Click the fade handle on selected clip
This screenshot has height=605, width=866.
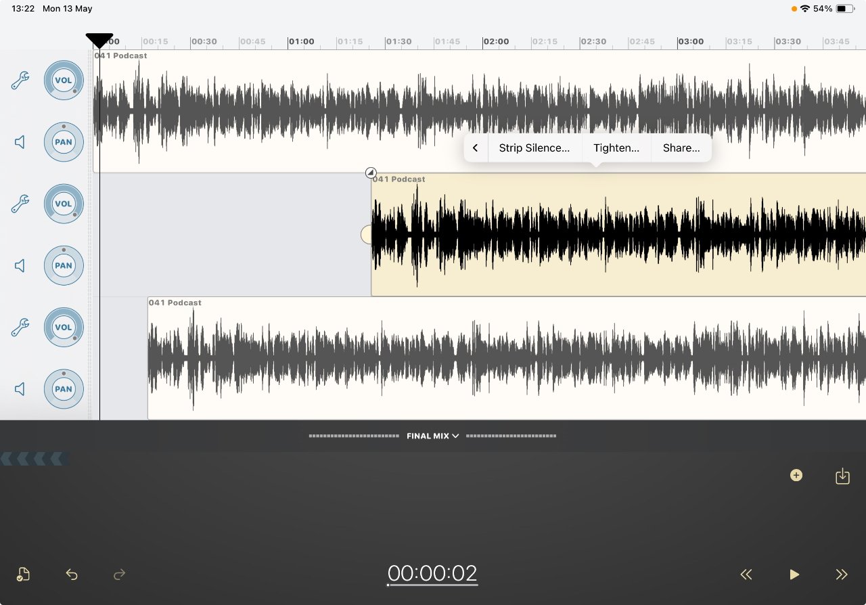pyautogui.click(x=370, y=173)
